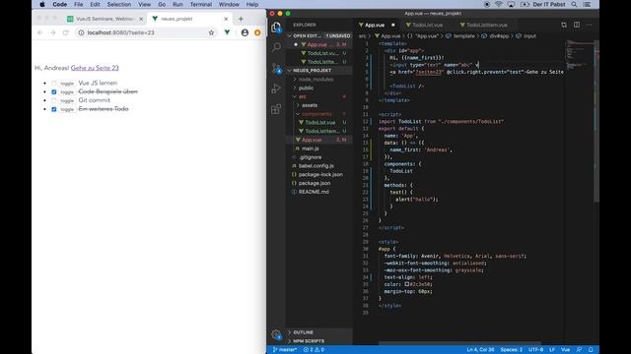Viewport: 631px width, 354px height.
Task: Switch to the VueJS Seminare browser tab
Action: tap(105, 19)
